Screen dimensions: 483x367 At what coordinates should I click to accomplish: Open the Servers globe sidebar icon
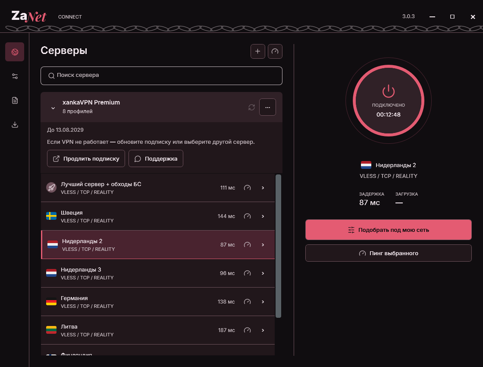15,52
